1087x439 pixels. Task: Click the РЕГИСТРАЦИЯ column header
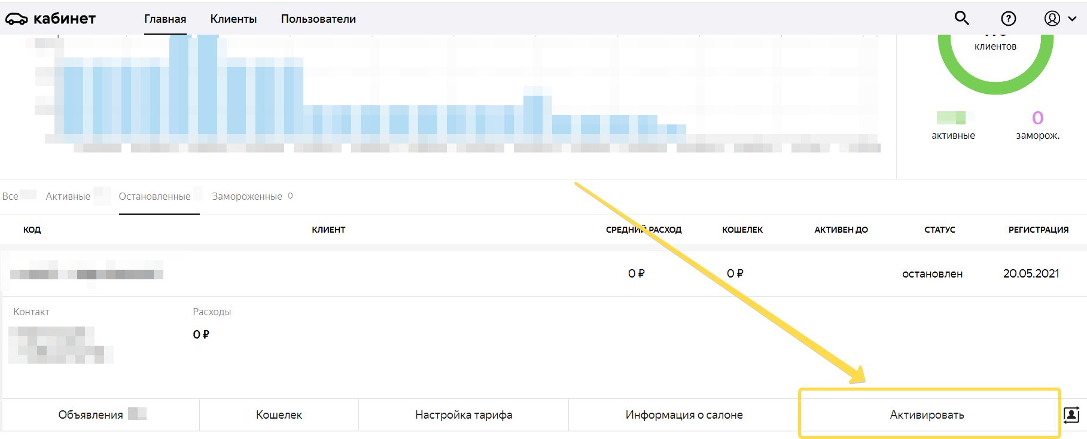1038,230
